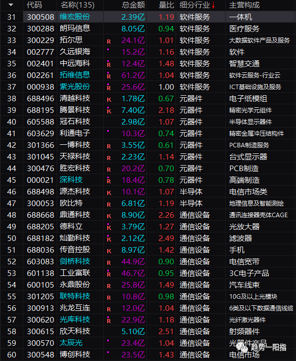
Task: Click the R marker on 中远海科 row
Action: [109, 65]
